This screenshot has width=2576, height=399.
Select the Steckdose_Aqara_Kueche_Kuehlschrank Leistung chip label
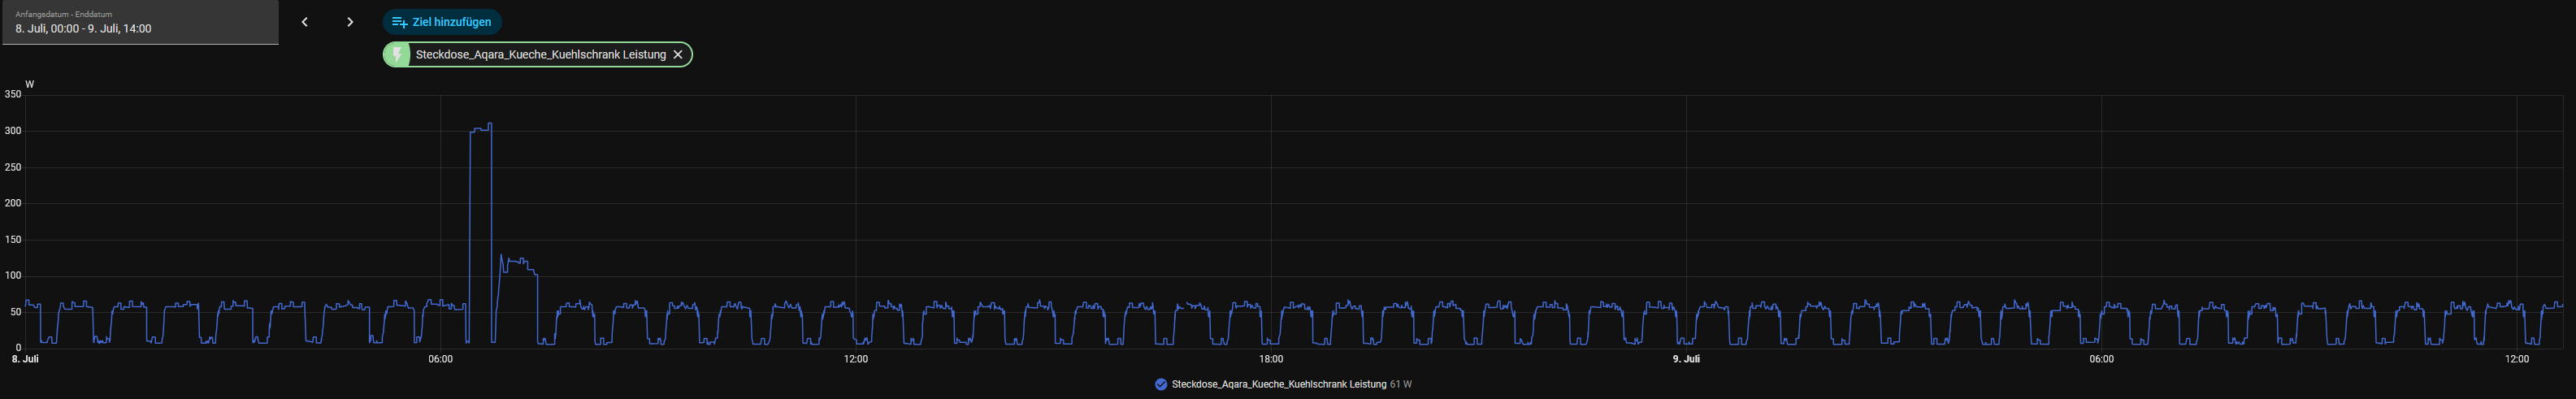point(540,55)
